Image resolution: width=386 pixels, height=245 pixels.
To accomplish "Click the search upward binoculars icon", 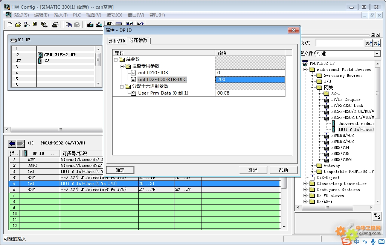I will click(x=369, y=43).
